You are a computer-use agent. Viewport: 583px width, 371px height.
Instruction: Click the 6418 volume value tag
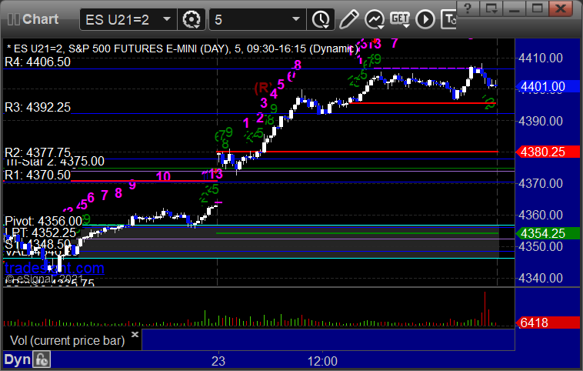pyautogui.click(x=548, y=323)
